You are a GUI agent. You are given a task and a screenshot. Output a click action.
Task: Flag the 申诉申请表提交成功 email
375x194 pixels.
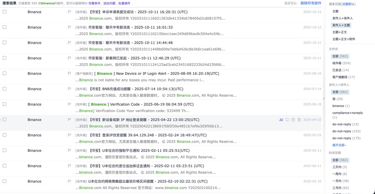point(69,12)
